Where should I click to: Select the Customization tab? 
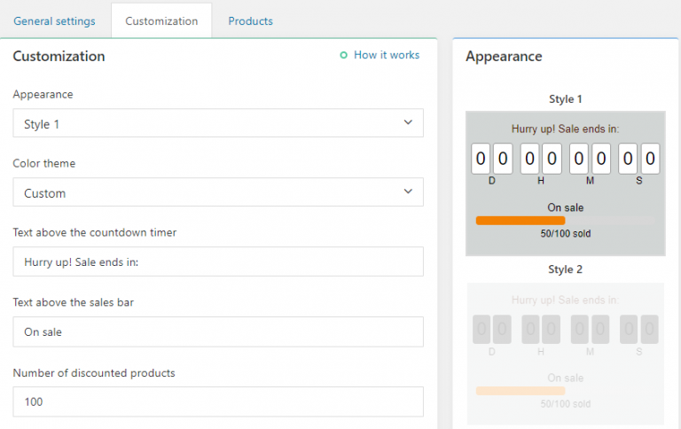point(161,20)
